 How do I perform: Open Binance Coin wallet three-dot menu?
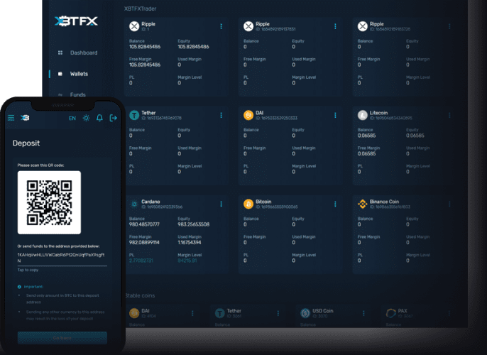pyautogui.click(x=449, y=204)
